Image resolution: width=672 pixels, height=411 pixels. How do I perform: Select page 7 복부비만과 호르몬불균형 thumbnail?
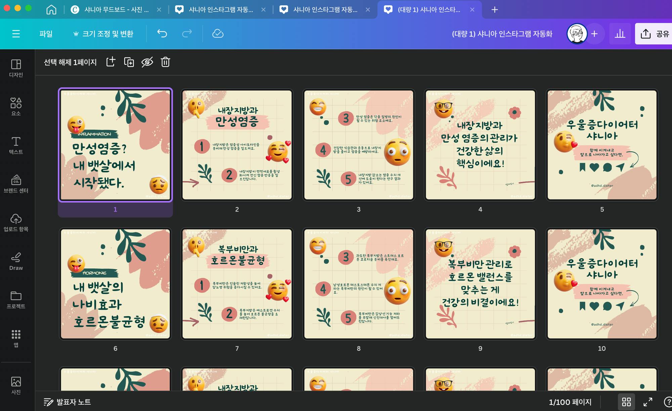coord(237,284)
